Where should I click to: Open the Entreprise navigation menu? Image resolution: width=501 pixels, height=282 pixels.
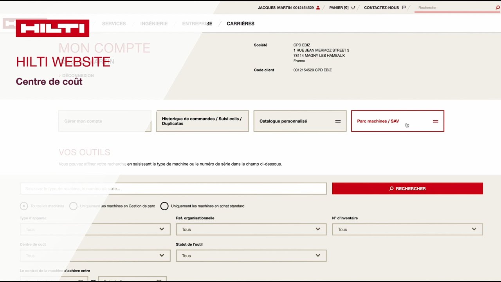pyautogui.click(x=197, y=23)
